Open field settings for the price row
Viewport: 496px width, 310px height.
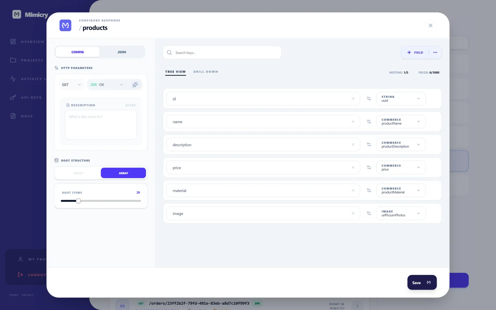[x=369, y=167]
